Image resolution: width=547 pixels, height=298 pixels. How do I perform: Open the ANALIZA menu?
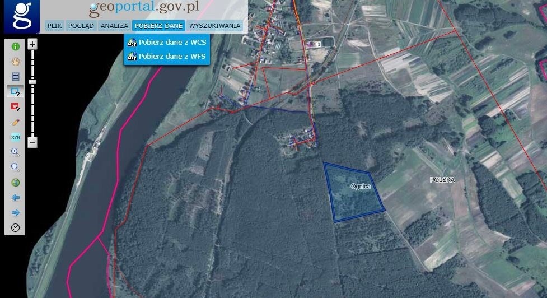point(114,26)
